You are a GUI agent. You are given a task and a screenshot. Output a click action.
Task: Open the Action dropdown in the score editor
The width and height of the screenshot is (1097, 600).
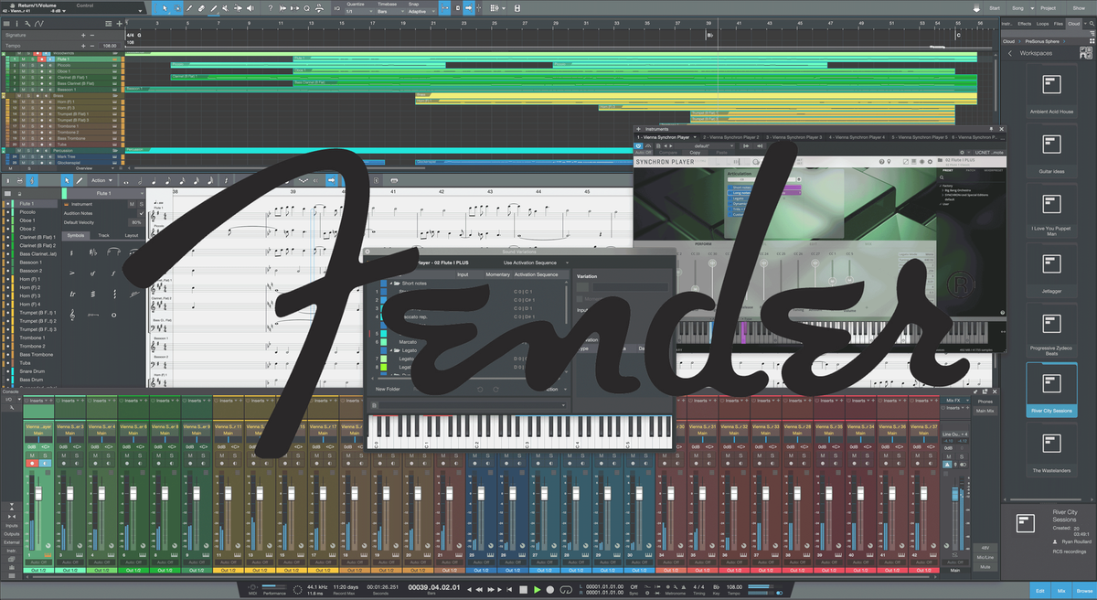pyautogui.click(x=101, y=180)
